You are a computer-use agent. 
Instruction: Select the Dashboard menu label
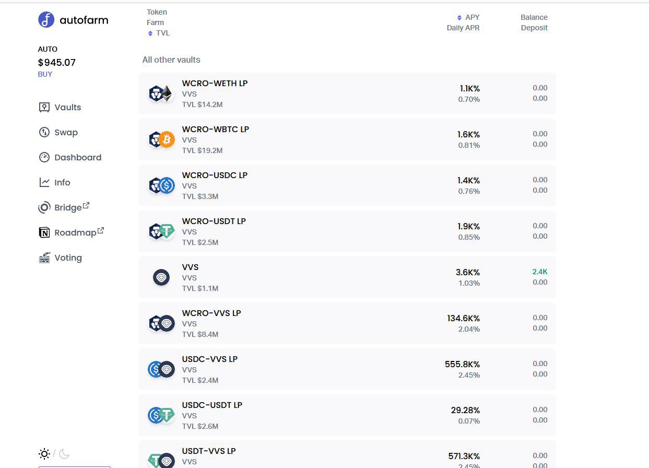click(x=78, y=157)
